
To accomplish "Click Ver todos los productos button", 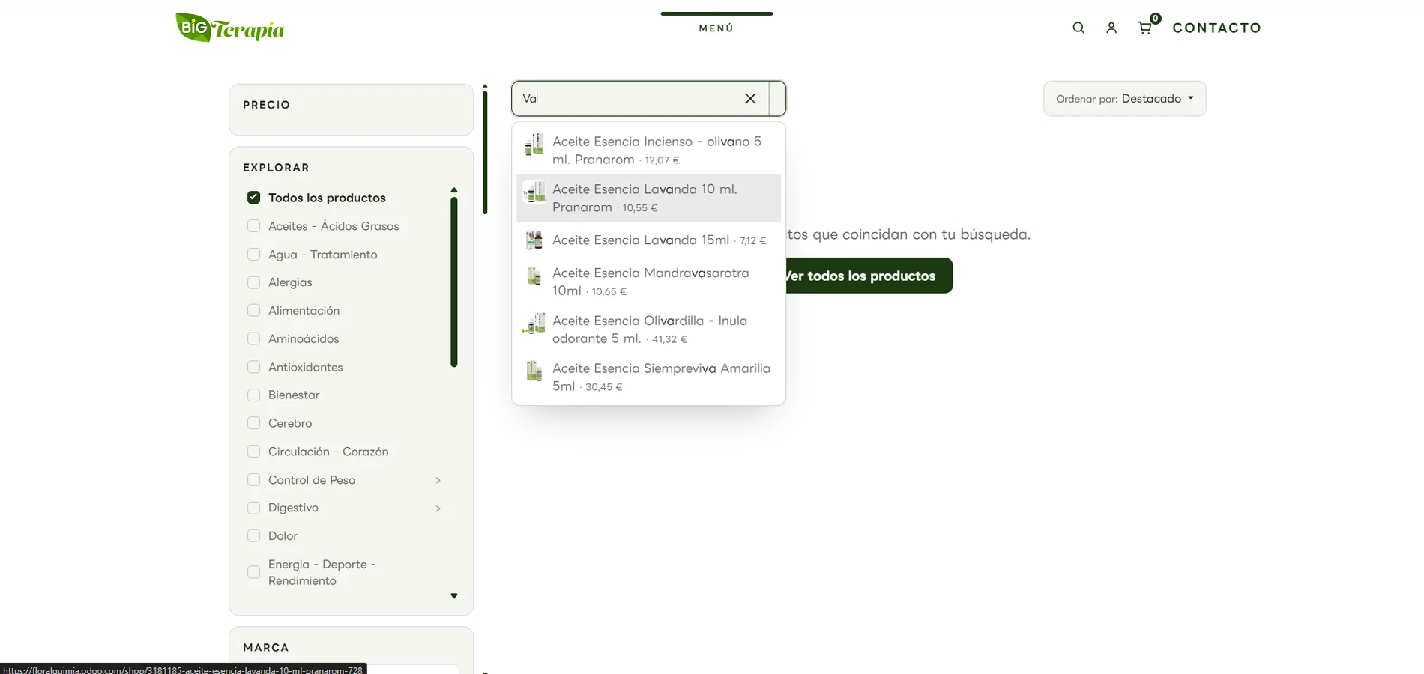I will point(869,276).
